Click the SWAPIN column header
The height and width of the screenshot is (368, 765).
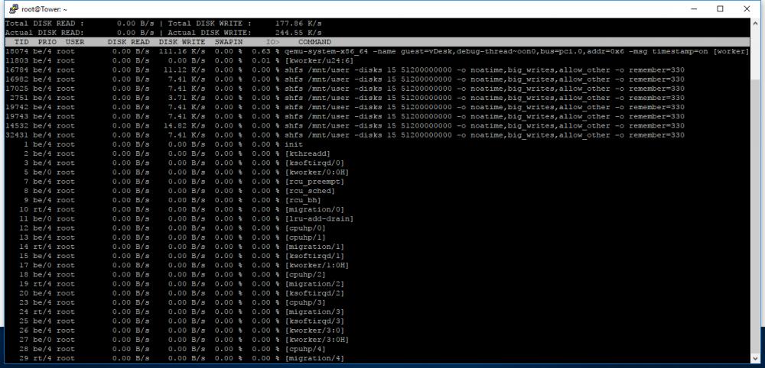[x=229, y=42]
